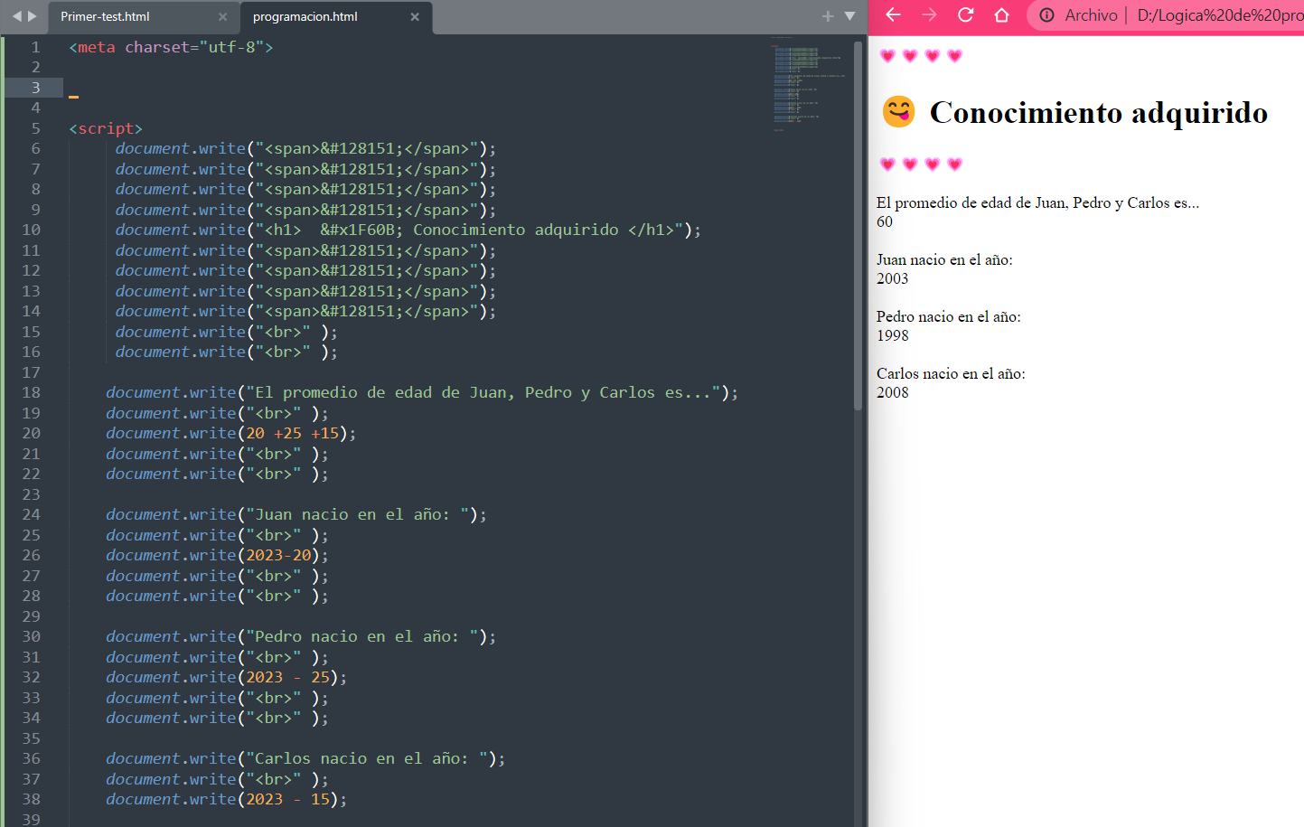This screenshot has height=827, width=1304.
Task: Close the Primer-test.html tab
Action: tap(222, 17)
